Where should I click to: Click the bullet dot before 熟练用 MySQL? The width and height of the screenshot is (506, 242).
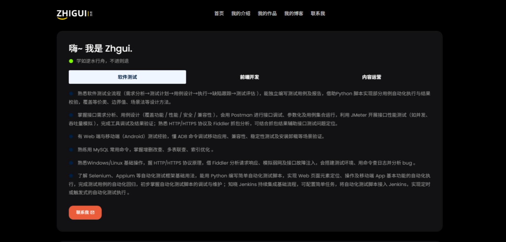(71, 150)
